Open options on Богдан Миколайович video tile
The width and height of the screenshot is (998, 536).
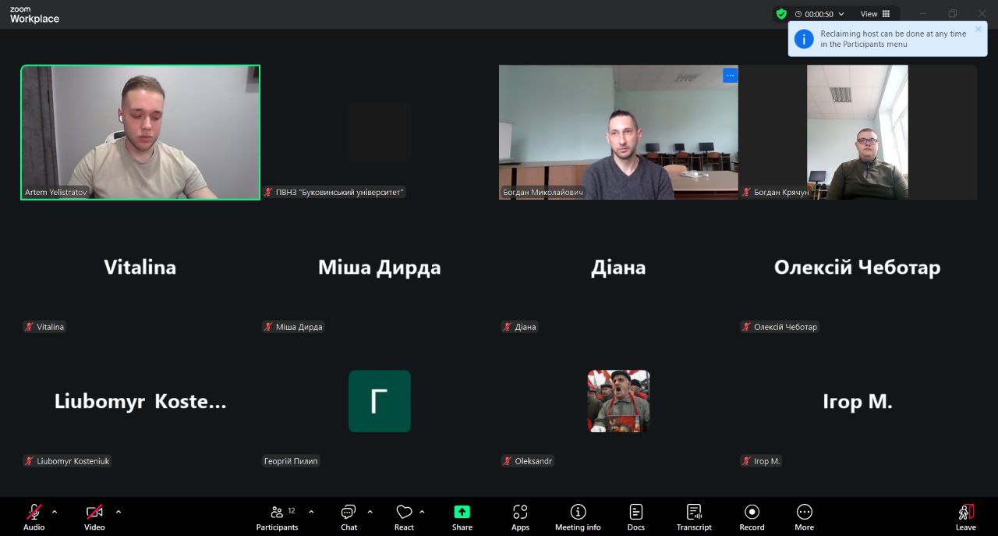(x=730, y=76)
